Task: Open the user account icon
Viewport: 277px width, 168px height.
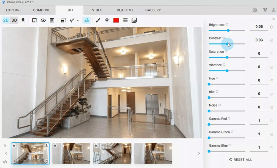Action: (x=273, y=10)
